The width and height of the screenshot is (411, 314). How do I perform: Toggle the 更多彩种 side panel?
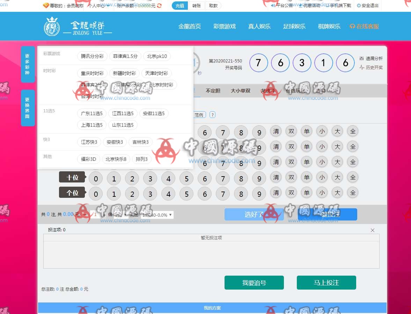28,65
